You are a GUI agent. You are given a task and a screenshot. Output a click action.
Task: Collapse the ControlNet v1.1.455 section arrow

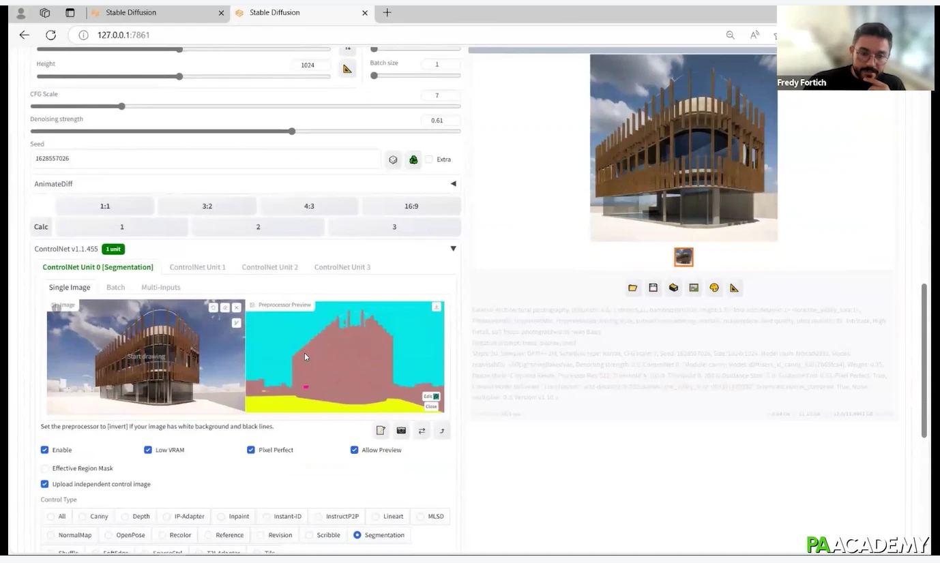453,249
